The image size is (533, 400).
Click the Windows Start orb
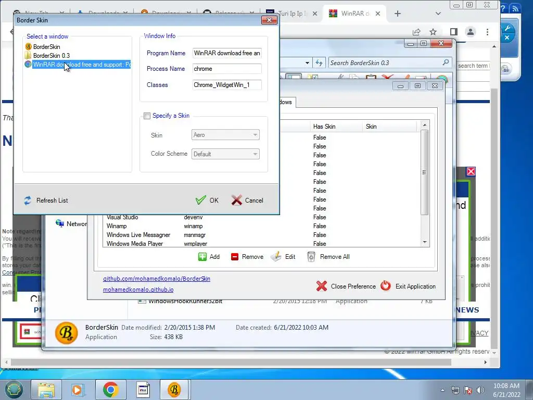click(14, 390)
